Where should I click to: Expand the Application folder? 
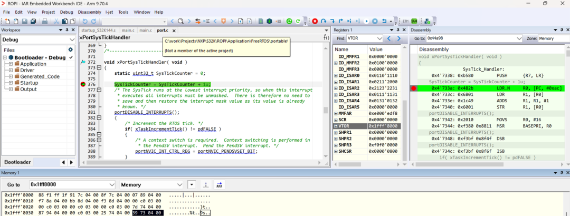11,64
